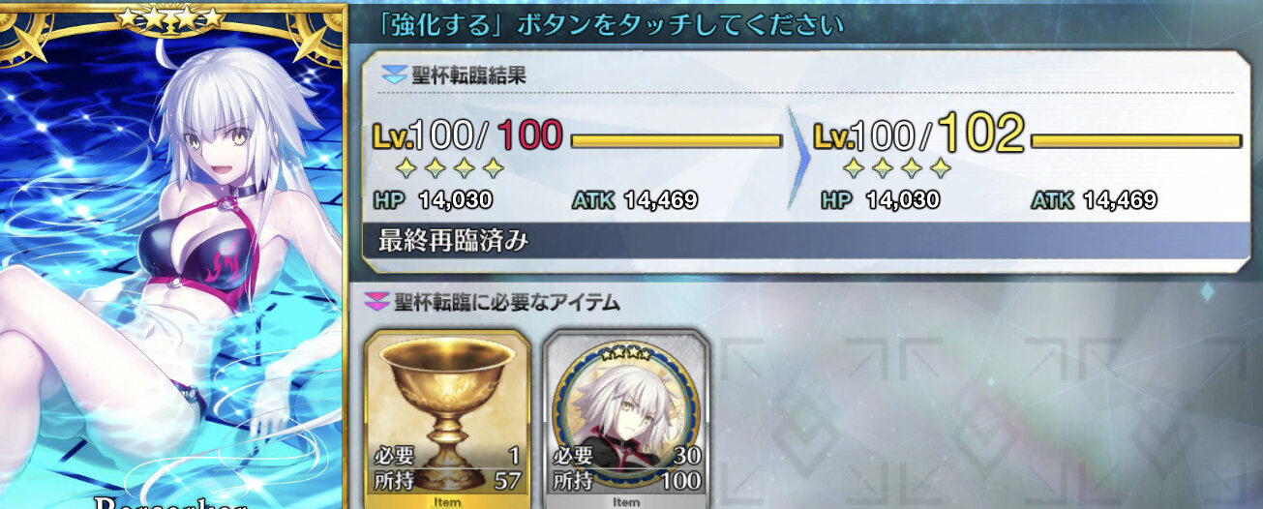This screenshot has width=1263, height=509.
Task: Click the new Lv.100/102 level display
Action: coord(918,135)
